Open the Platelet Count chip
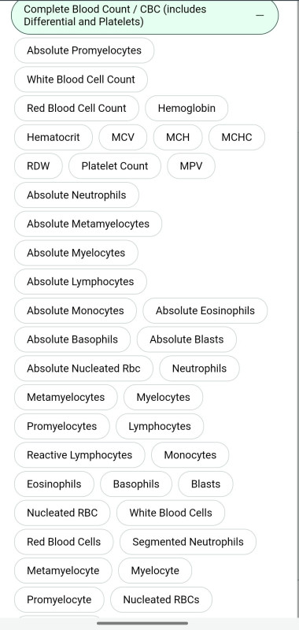Image resolution: width=299 pixels, height=630 pixels. [115, 166]
